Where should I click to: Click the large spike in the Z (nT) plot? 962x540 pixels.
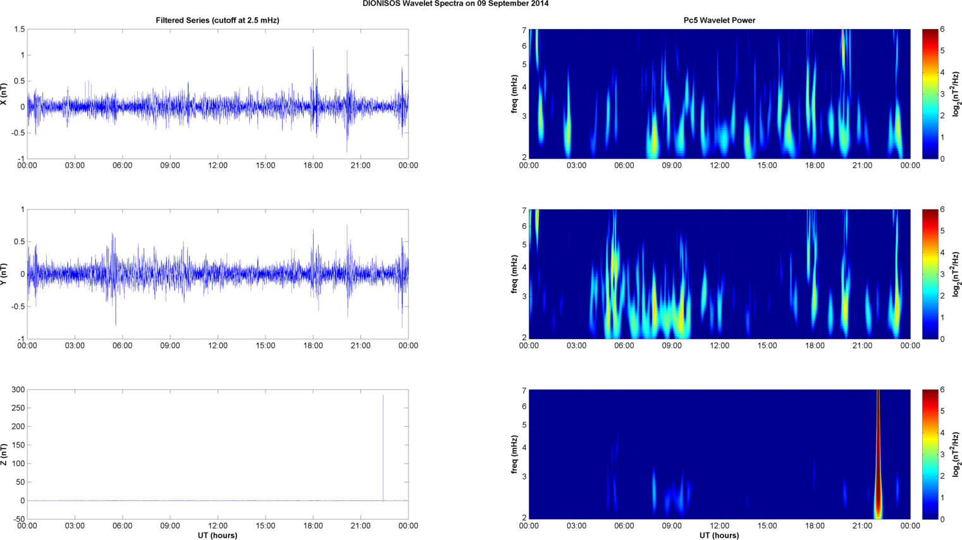coord(383,448)
